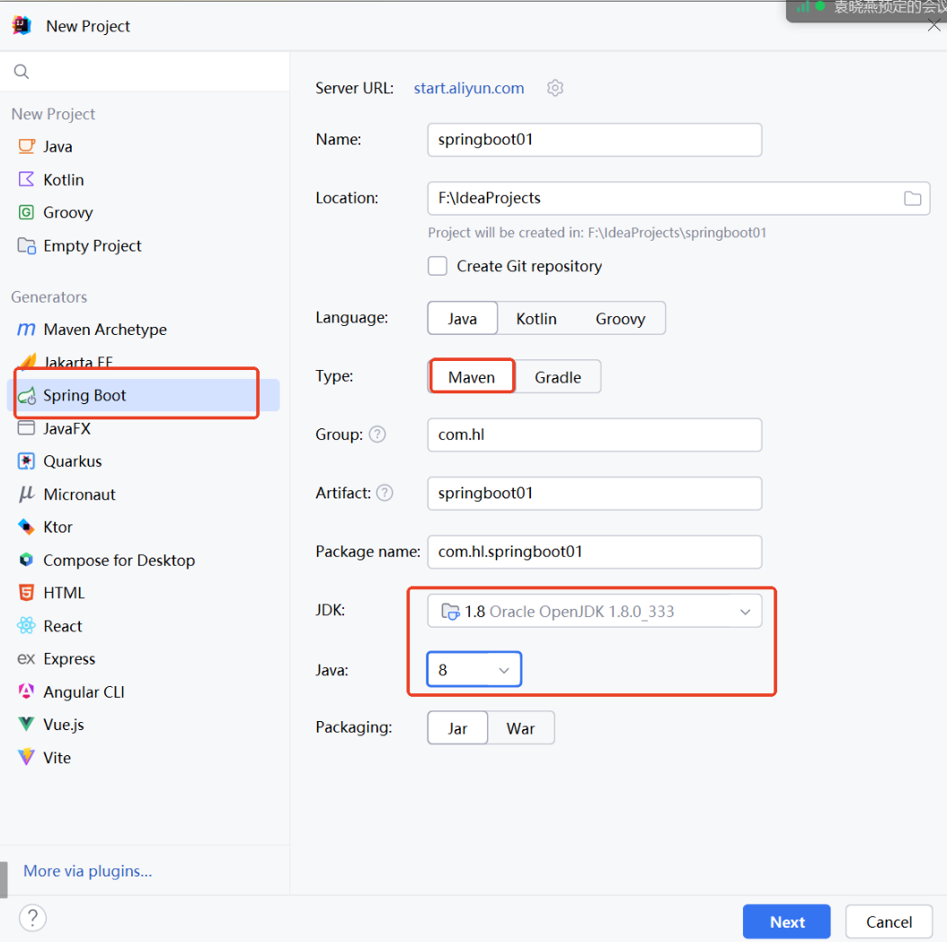The width and height of the screenshot is (947, 942).
Task: Click the Next button
Action: (x=786, y=921)
